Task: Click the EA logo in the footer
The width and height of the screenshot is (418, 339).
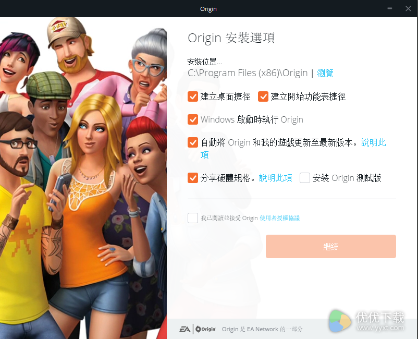Action: coord(185,329)
